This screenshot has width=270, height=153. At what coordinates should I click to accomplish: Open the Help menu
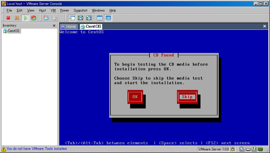pos(113,10)
